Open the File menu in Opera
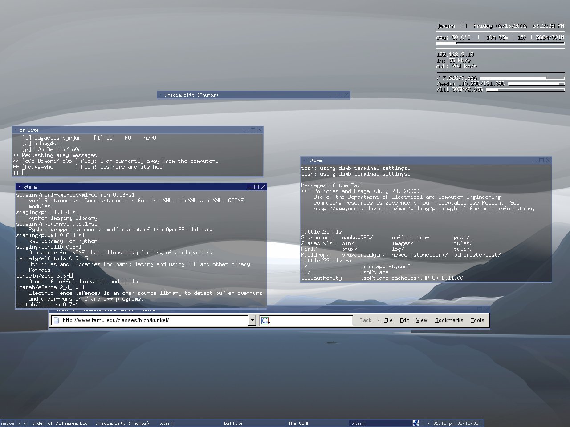 388,320
